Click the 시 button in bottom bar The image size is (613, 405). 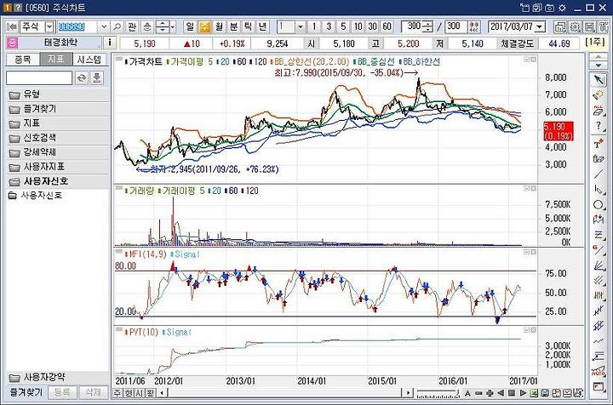click(x=139, y=393)
